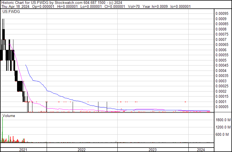Click the 600.0 M volume axis label
The image size is (232, 152).
pyautogui.click(x=224, y=135)
